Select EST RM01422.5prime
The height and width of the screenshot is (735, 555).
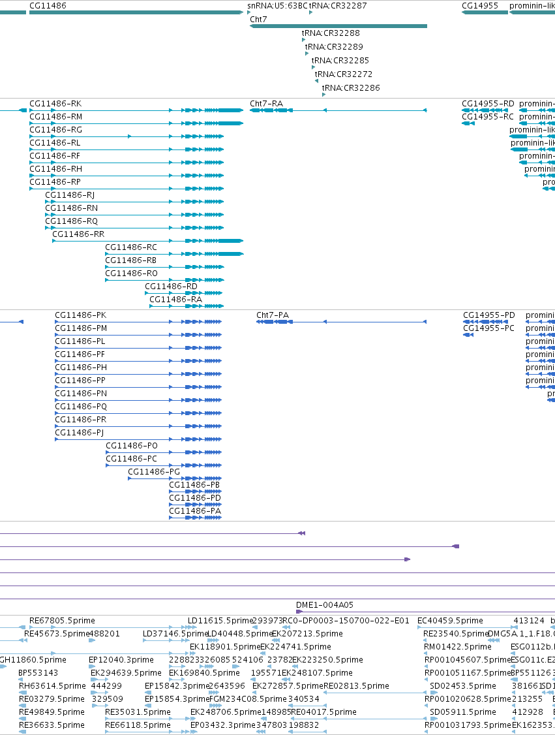[458, 648]
